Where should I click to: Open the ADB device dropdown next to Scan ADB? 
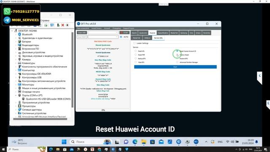click(103, 33)
